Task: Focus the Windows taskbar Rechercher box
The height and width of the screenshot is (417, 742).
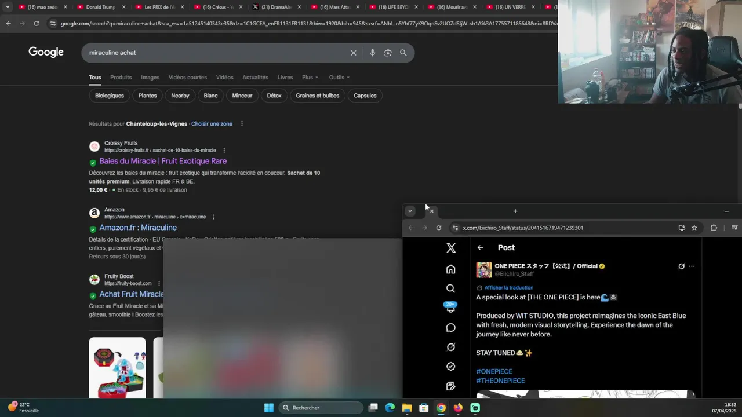Action: click(x=320, y=408)
